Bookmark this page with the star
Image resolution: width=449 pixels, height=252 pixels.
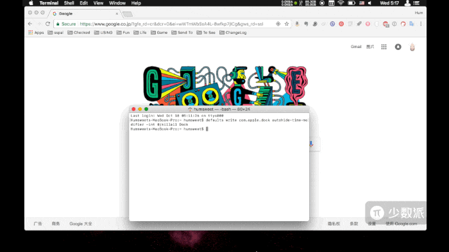pyautogui.click(x=287, y=24)
